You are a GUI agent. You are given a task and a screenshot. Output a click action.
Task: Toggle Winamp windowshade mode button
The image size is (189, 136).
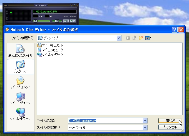[x=74, y=6]
